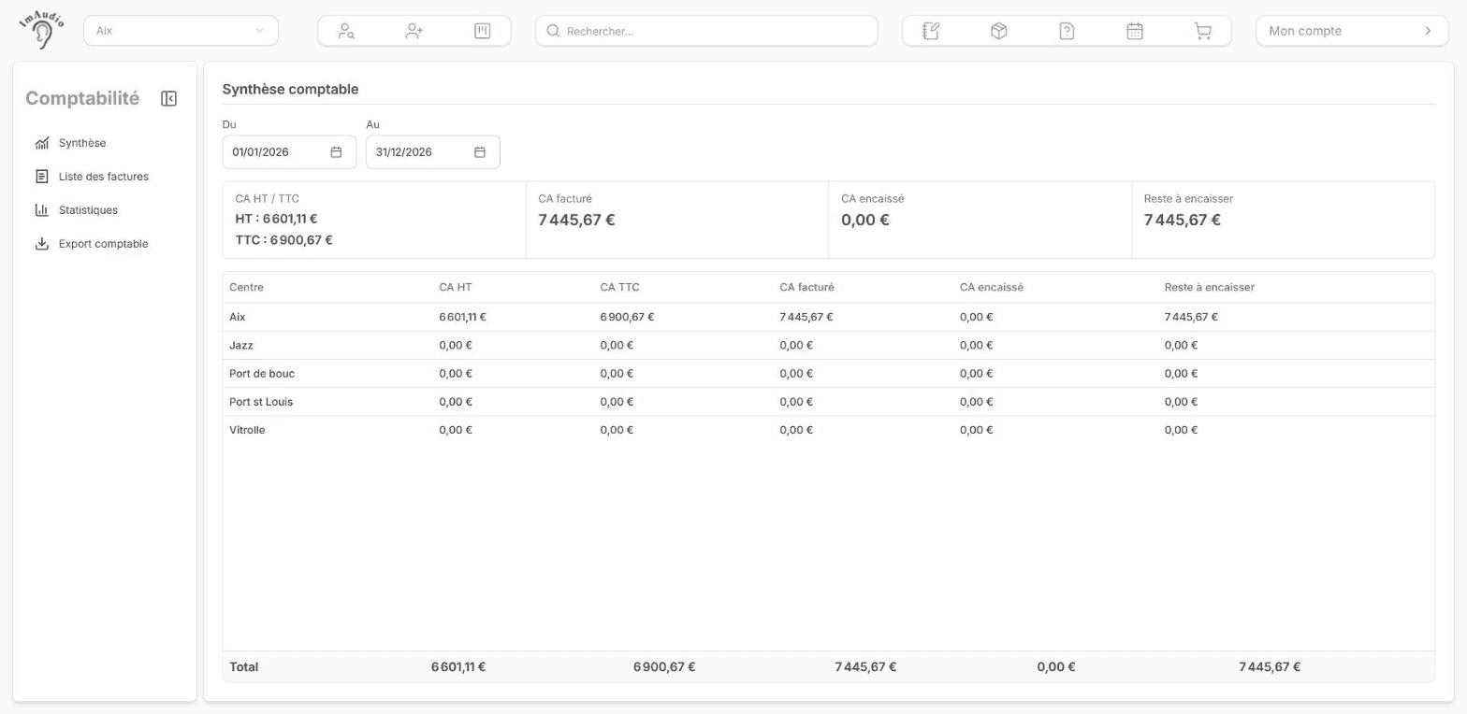The height and width of the screenshot is (714, 1467).
Task: Click the ImAudio ear logo
Action: pos(41,30)
